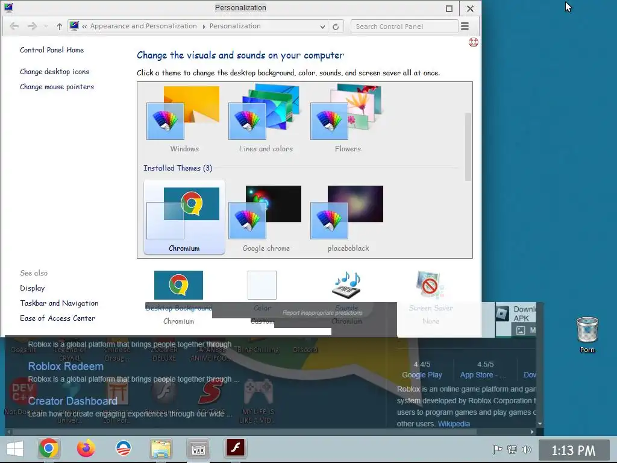This screenshot has width=617, height=463.
Task: Open Change desktop icons link
Action: (55, 72)
